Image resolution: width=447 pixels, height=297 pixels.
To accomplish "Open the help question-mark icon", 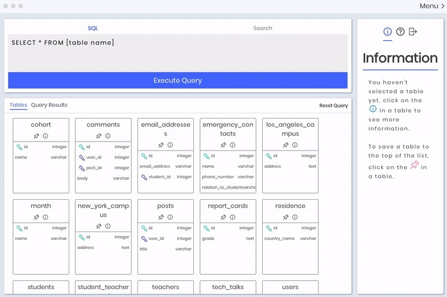I will (400, 32).
